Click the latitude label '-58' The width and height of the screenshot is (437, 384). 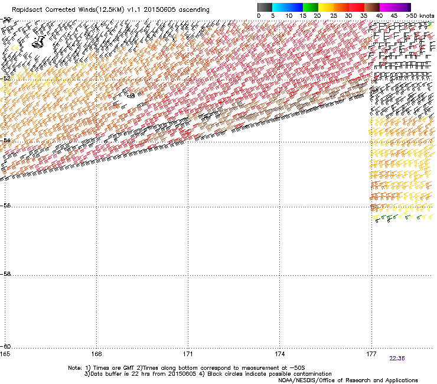[x=5, y=274]
